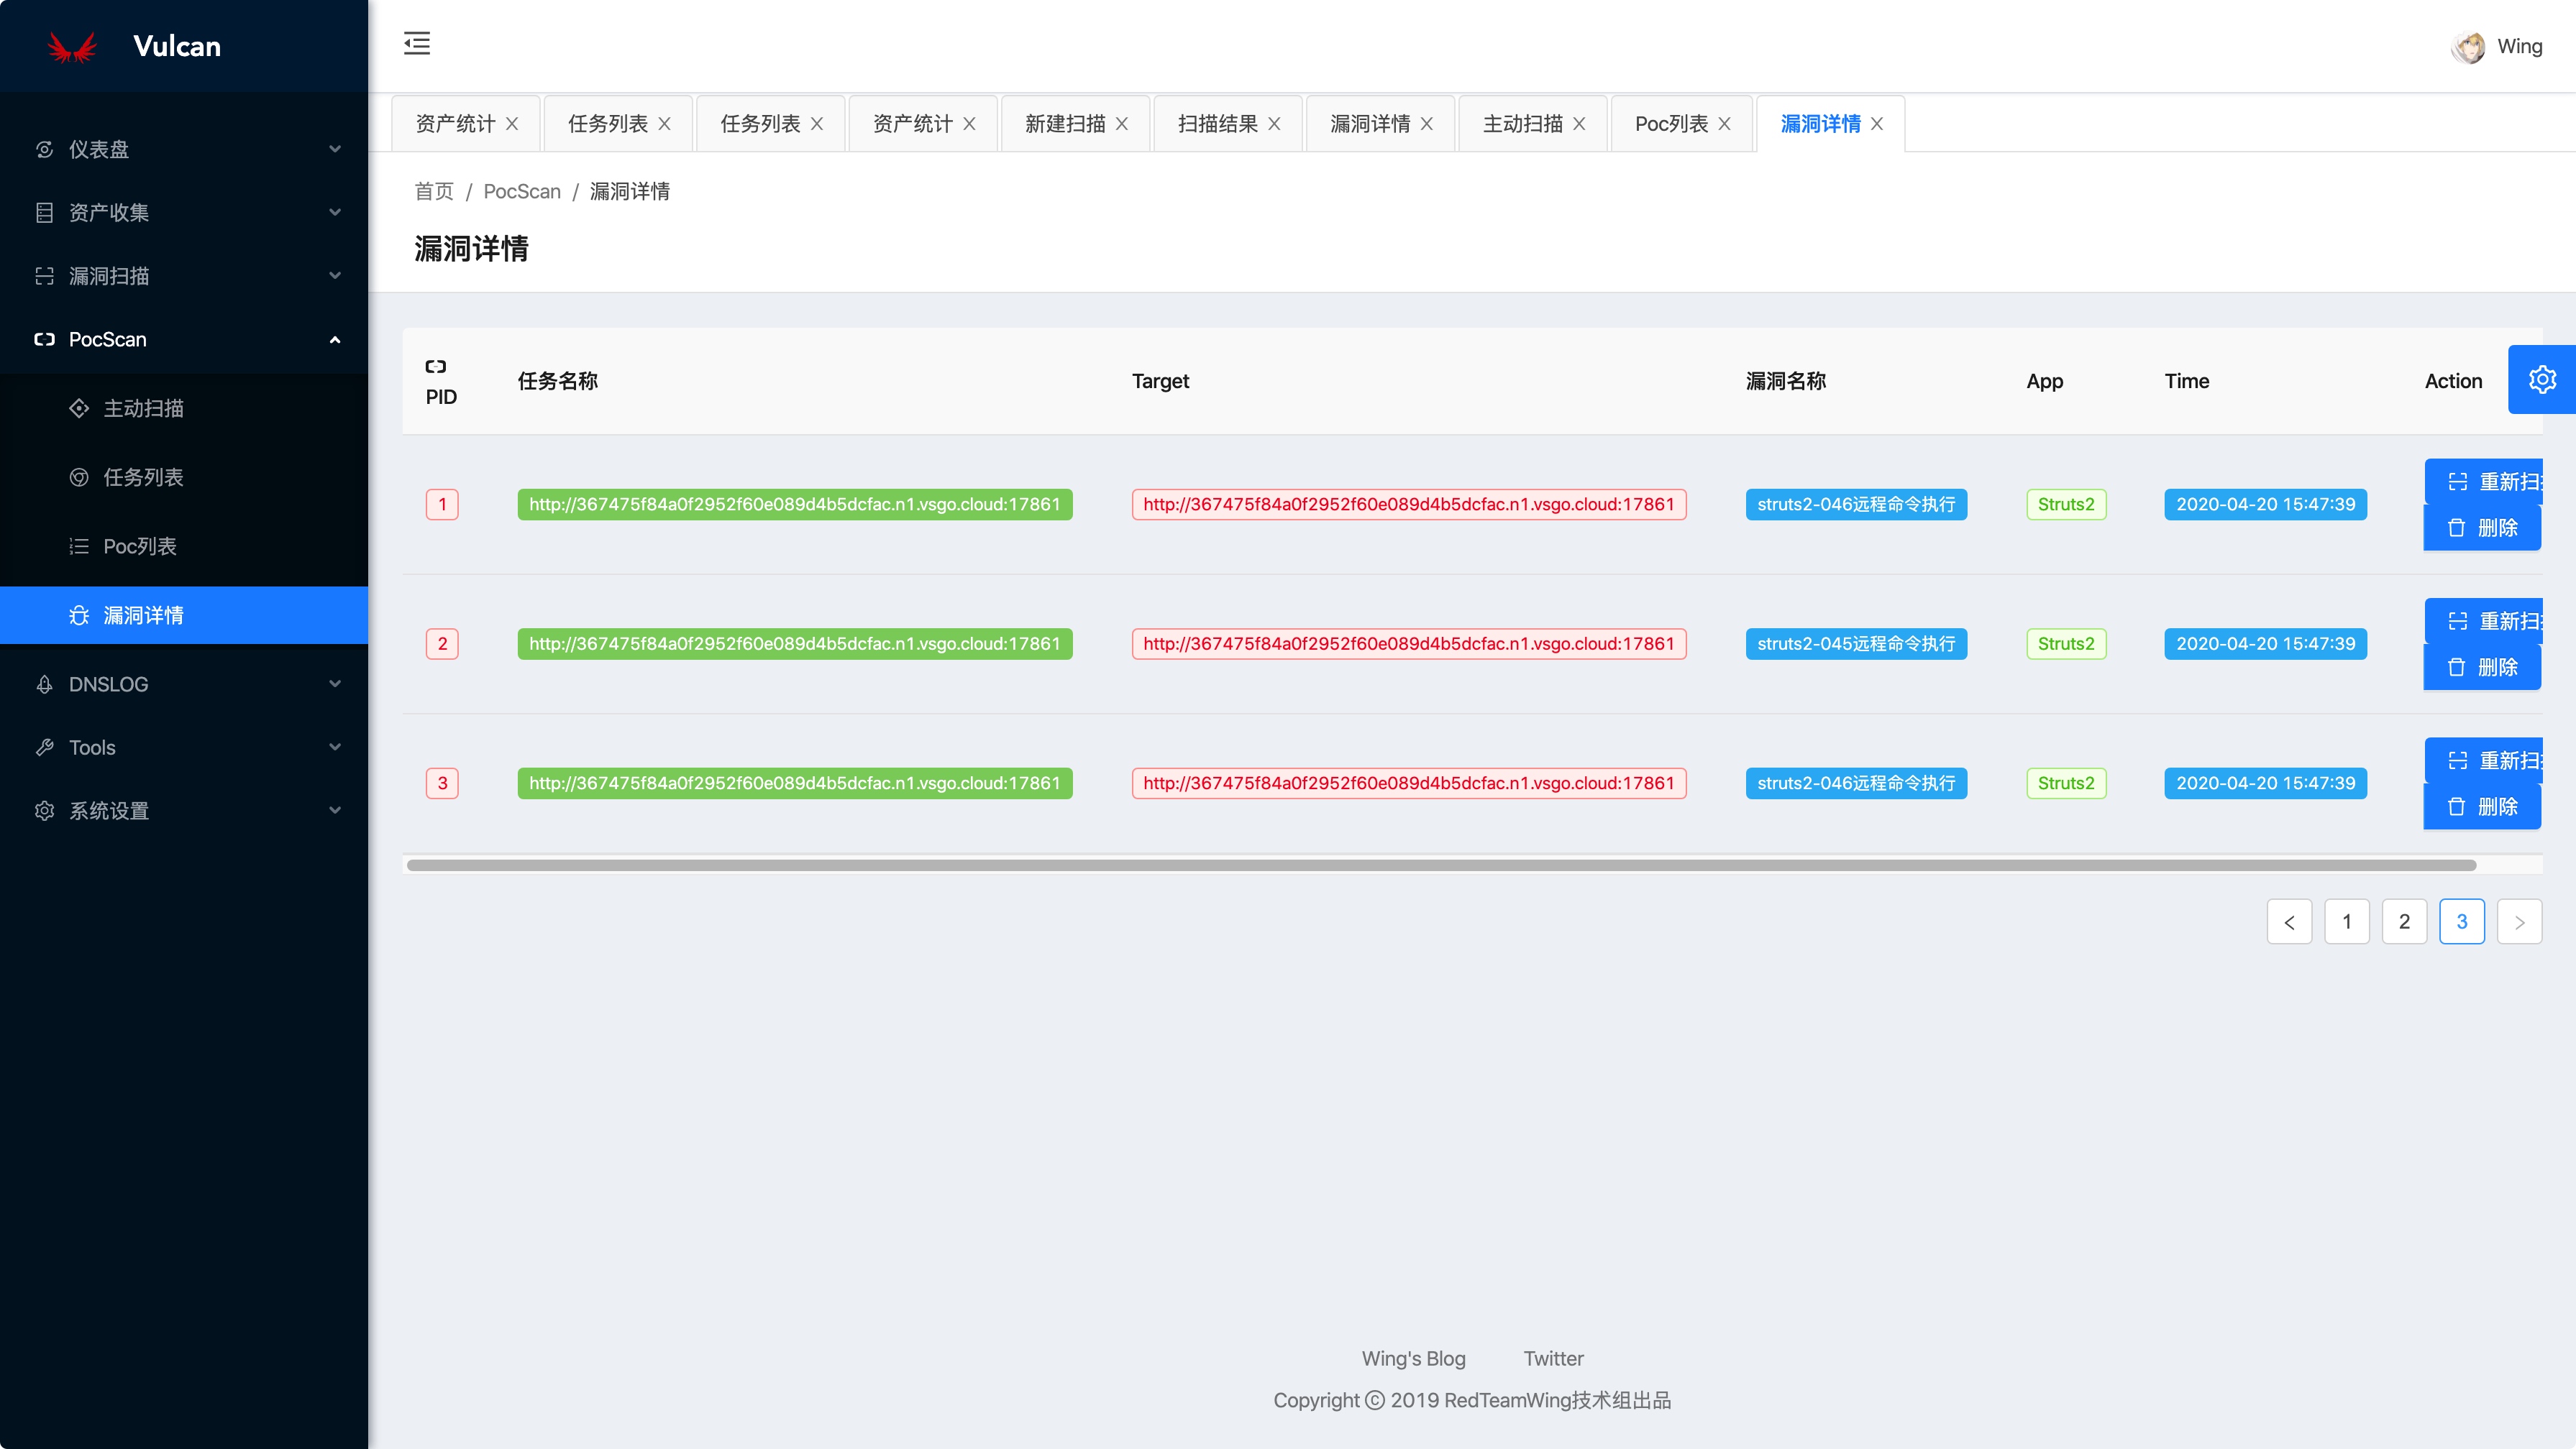Click the previous page arrow

(2289, 921)
